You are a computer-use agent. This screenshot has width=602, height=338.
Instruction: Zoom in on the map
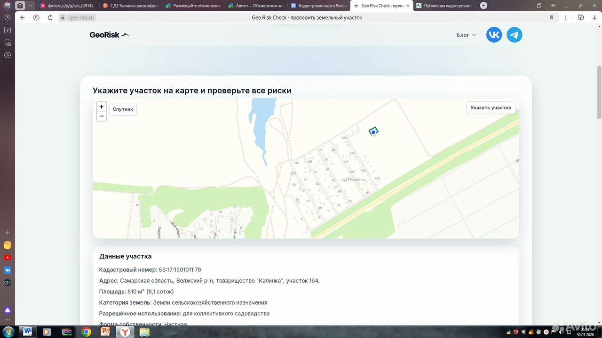(101, 107)
